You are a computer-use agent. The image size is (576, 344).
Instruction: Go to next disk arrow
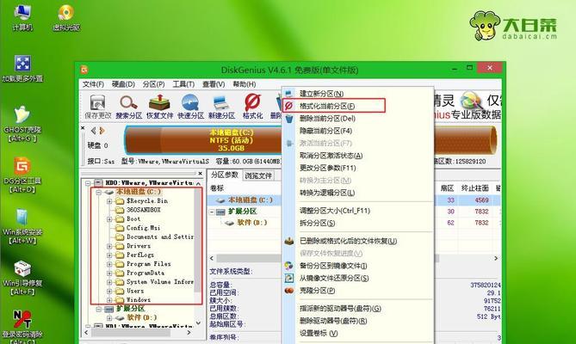[x=102, y=131]
